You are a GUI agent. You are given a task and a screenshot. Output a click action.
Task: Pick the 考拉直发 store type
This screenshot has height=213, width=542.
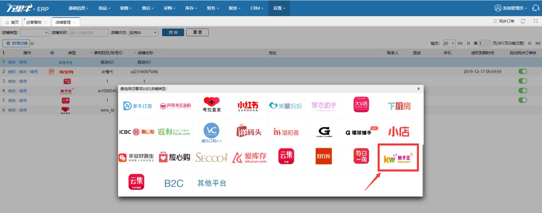pos(212,105)
